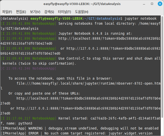
Task: Click the IPKernelApp WARNING debugpy_stream line
Action: 79,128
